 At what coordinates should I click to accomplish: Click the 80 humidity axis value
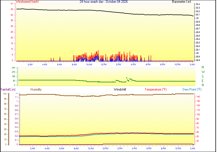[x=5, y=104]
